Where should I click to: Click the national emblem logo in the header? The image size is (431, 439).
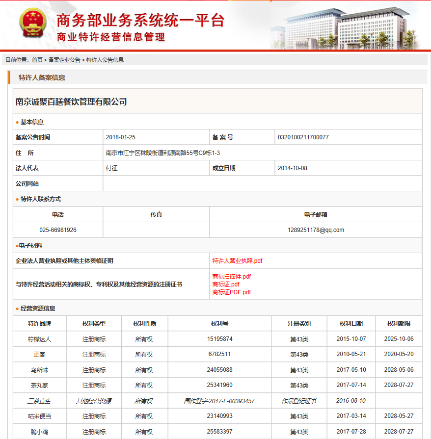pos(33,23)
